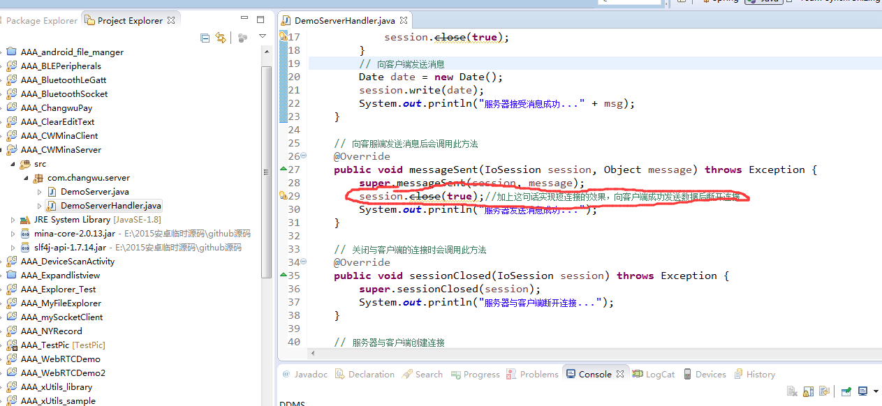
Task: Select AAA_WebRTCDemo project
Action: (61, 359)
